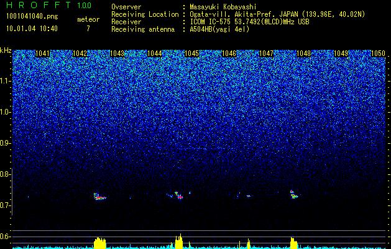Select the Ogata-vill. Akita-Pref. JAPAN location text

pos(277,14)
